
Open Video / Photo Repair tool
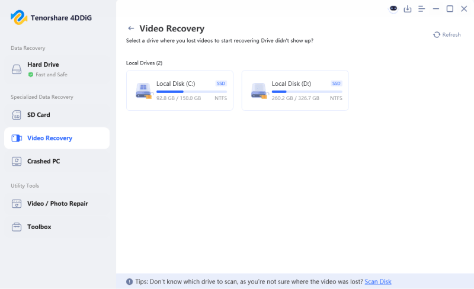pos(57,204)
